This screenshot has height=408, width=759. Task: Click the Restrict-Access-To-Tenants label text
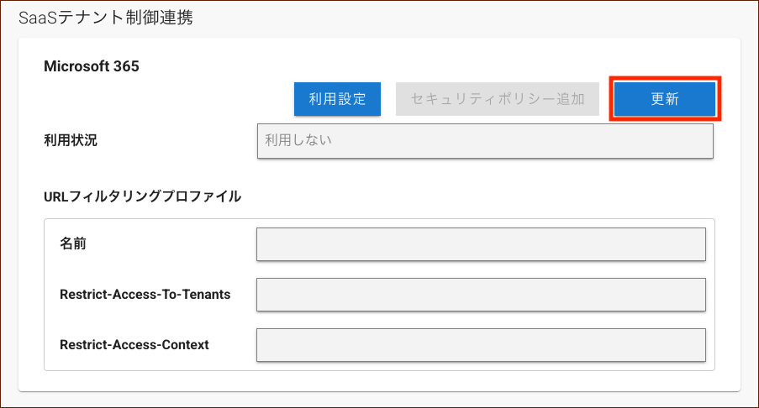pos(145,294)
